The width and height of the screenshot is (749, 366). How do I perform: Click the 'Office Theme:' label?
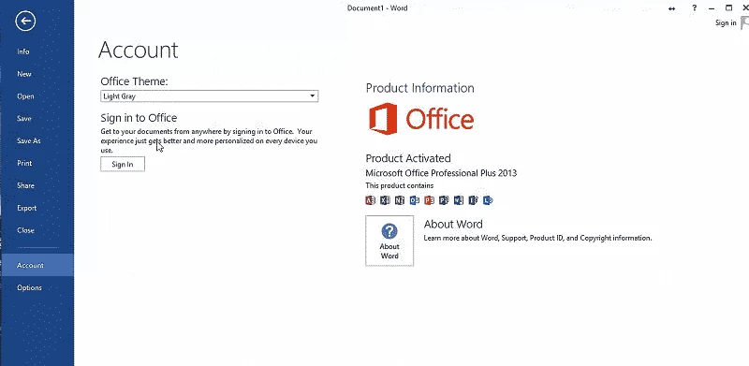pos(134,81)
